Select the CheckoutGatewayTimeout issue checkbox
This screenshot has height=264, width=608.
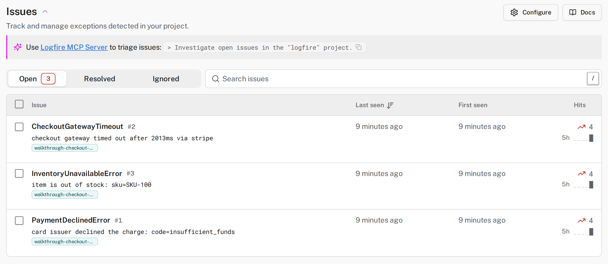19,127
